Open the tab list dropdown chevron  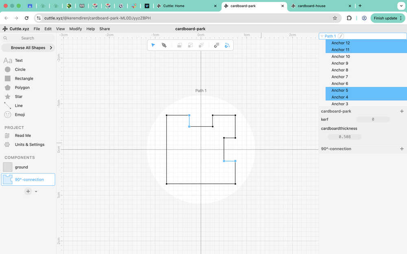pos(401,6)
